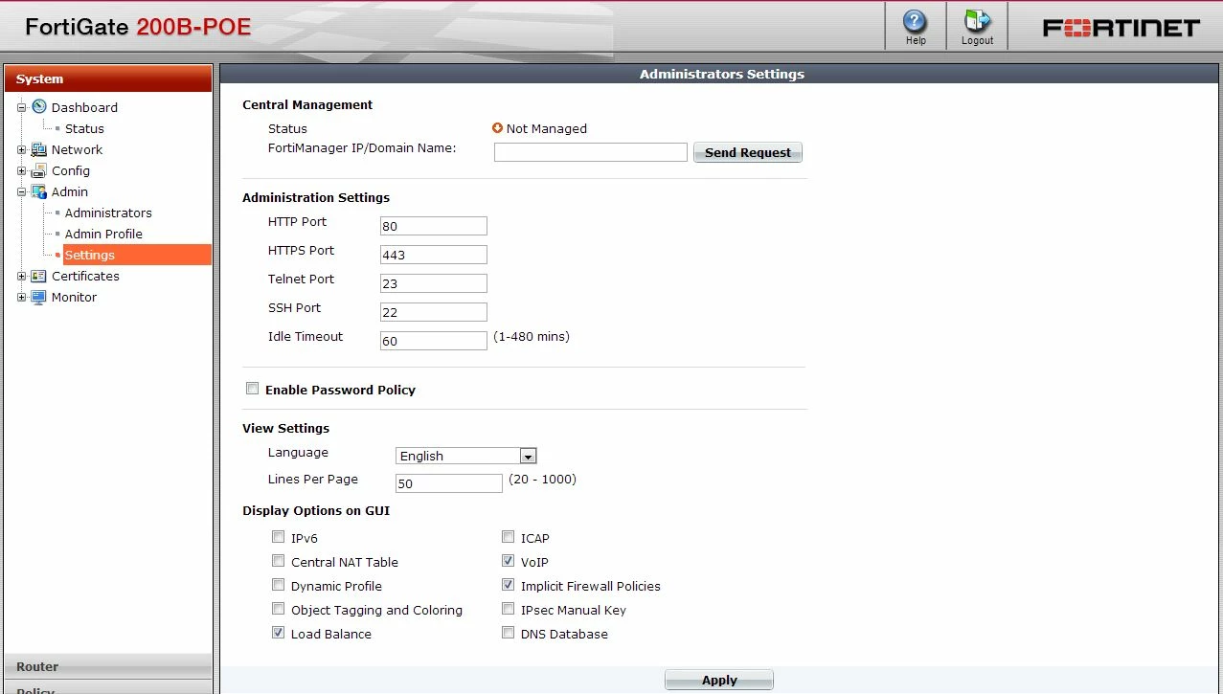Focus the SSH Port field
Screen dimensions: 1223x694
point(434,312)
